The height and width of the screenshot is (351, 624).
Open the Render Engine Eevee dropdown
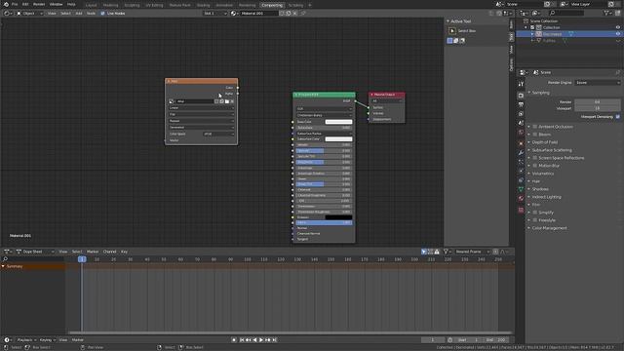(598, 82)
